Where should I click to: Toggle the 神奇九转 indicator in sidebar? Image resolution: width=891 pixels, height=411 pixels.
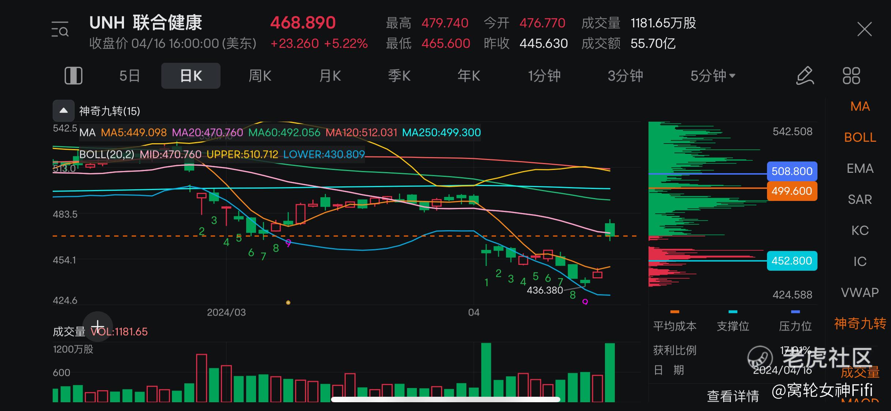pyautogui.click(x=860, y=324)
